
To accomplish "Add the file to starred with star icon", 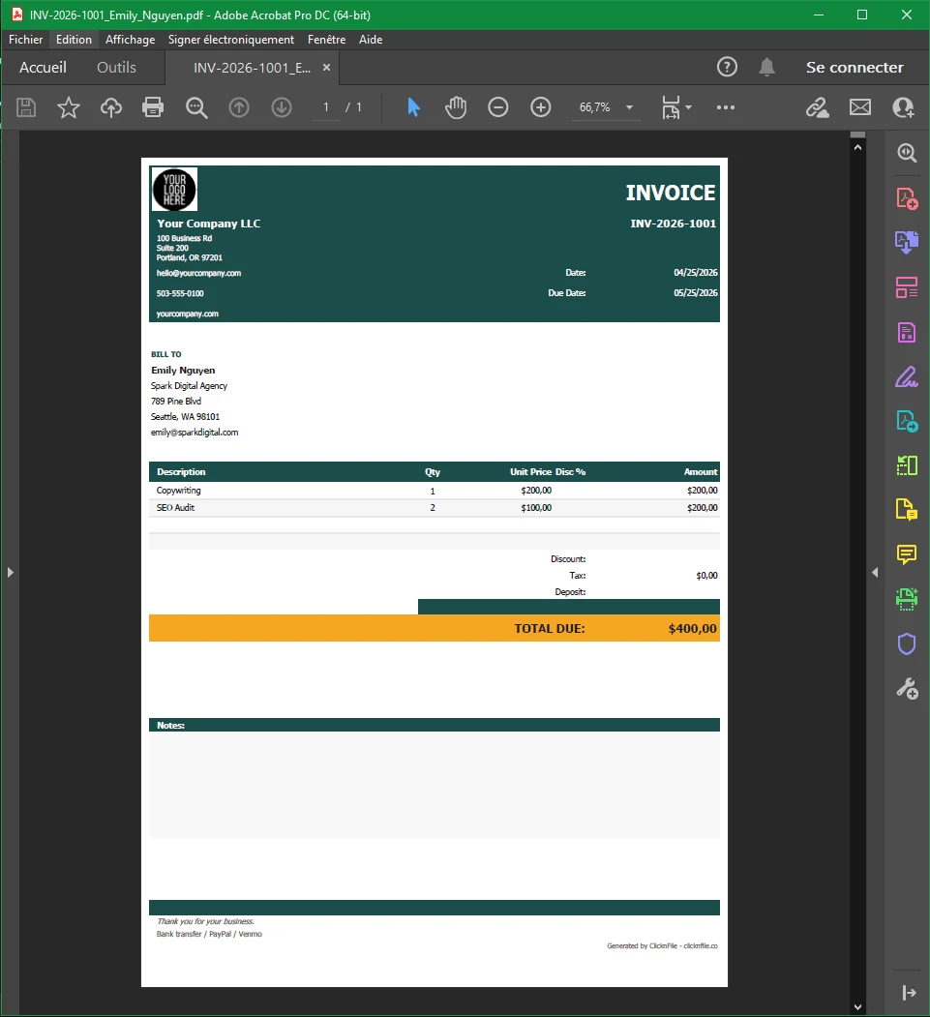I will point(68,107).
